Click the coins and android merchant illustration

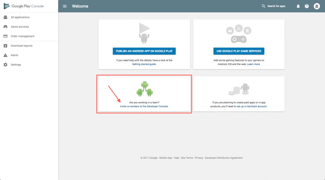coord(239,89)
